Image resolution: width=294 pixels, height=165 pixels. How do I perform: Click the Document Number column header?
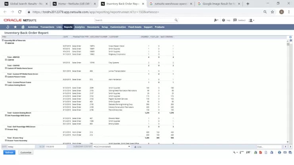tap(99, 37)
